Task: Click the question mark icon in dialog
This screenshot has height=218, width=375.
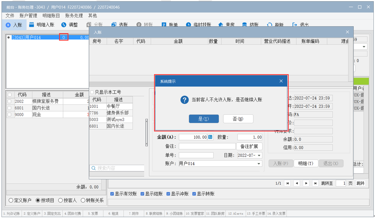Action: tap(184, 100)
